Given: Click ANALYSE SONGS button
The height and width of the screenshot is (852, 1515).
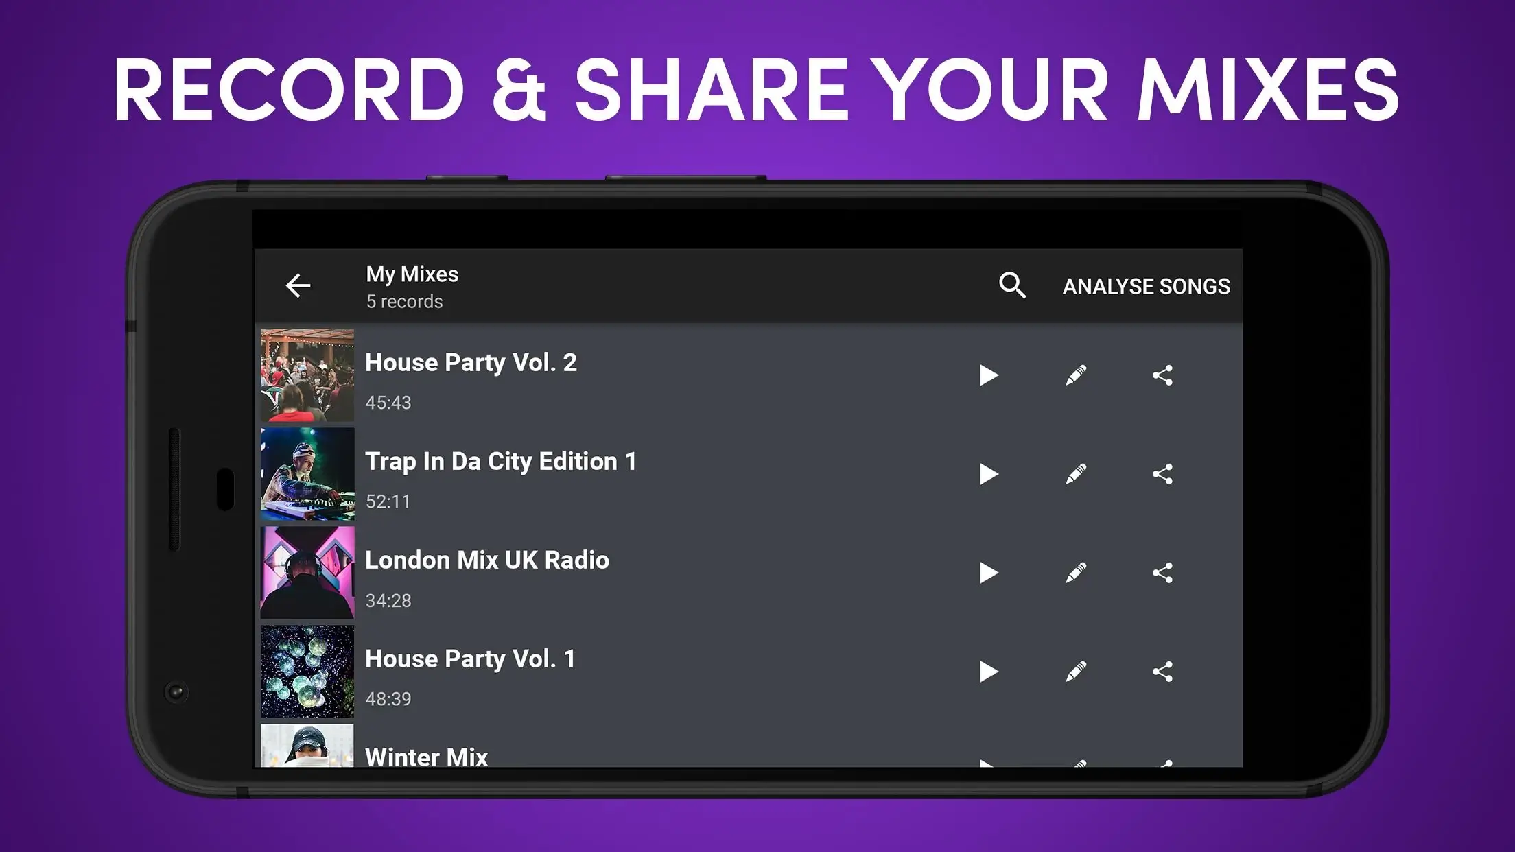Looking at the screenshot, I should pyautogui.click(x=1146, y=286).
